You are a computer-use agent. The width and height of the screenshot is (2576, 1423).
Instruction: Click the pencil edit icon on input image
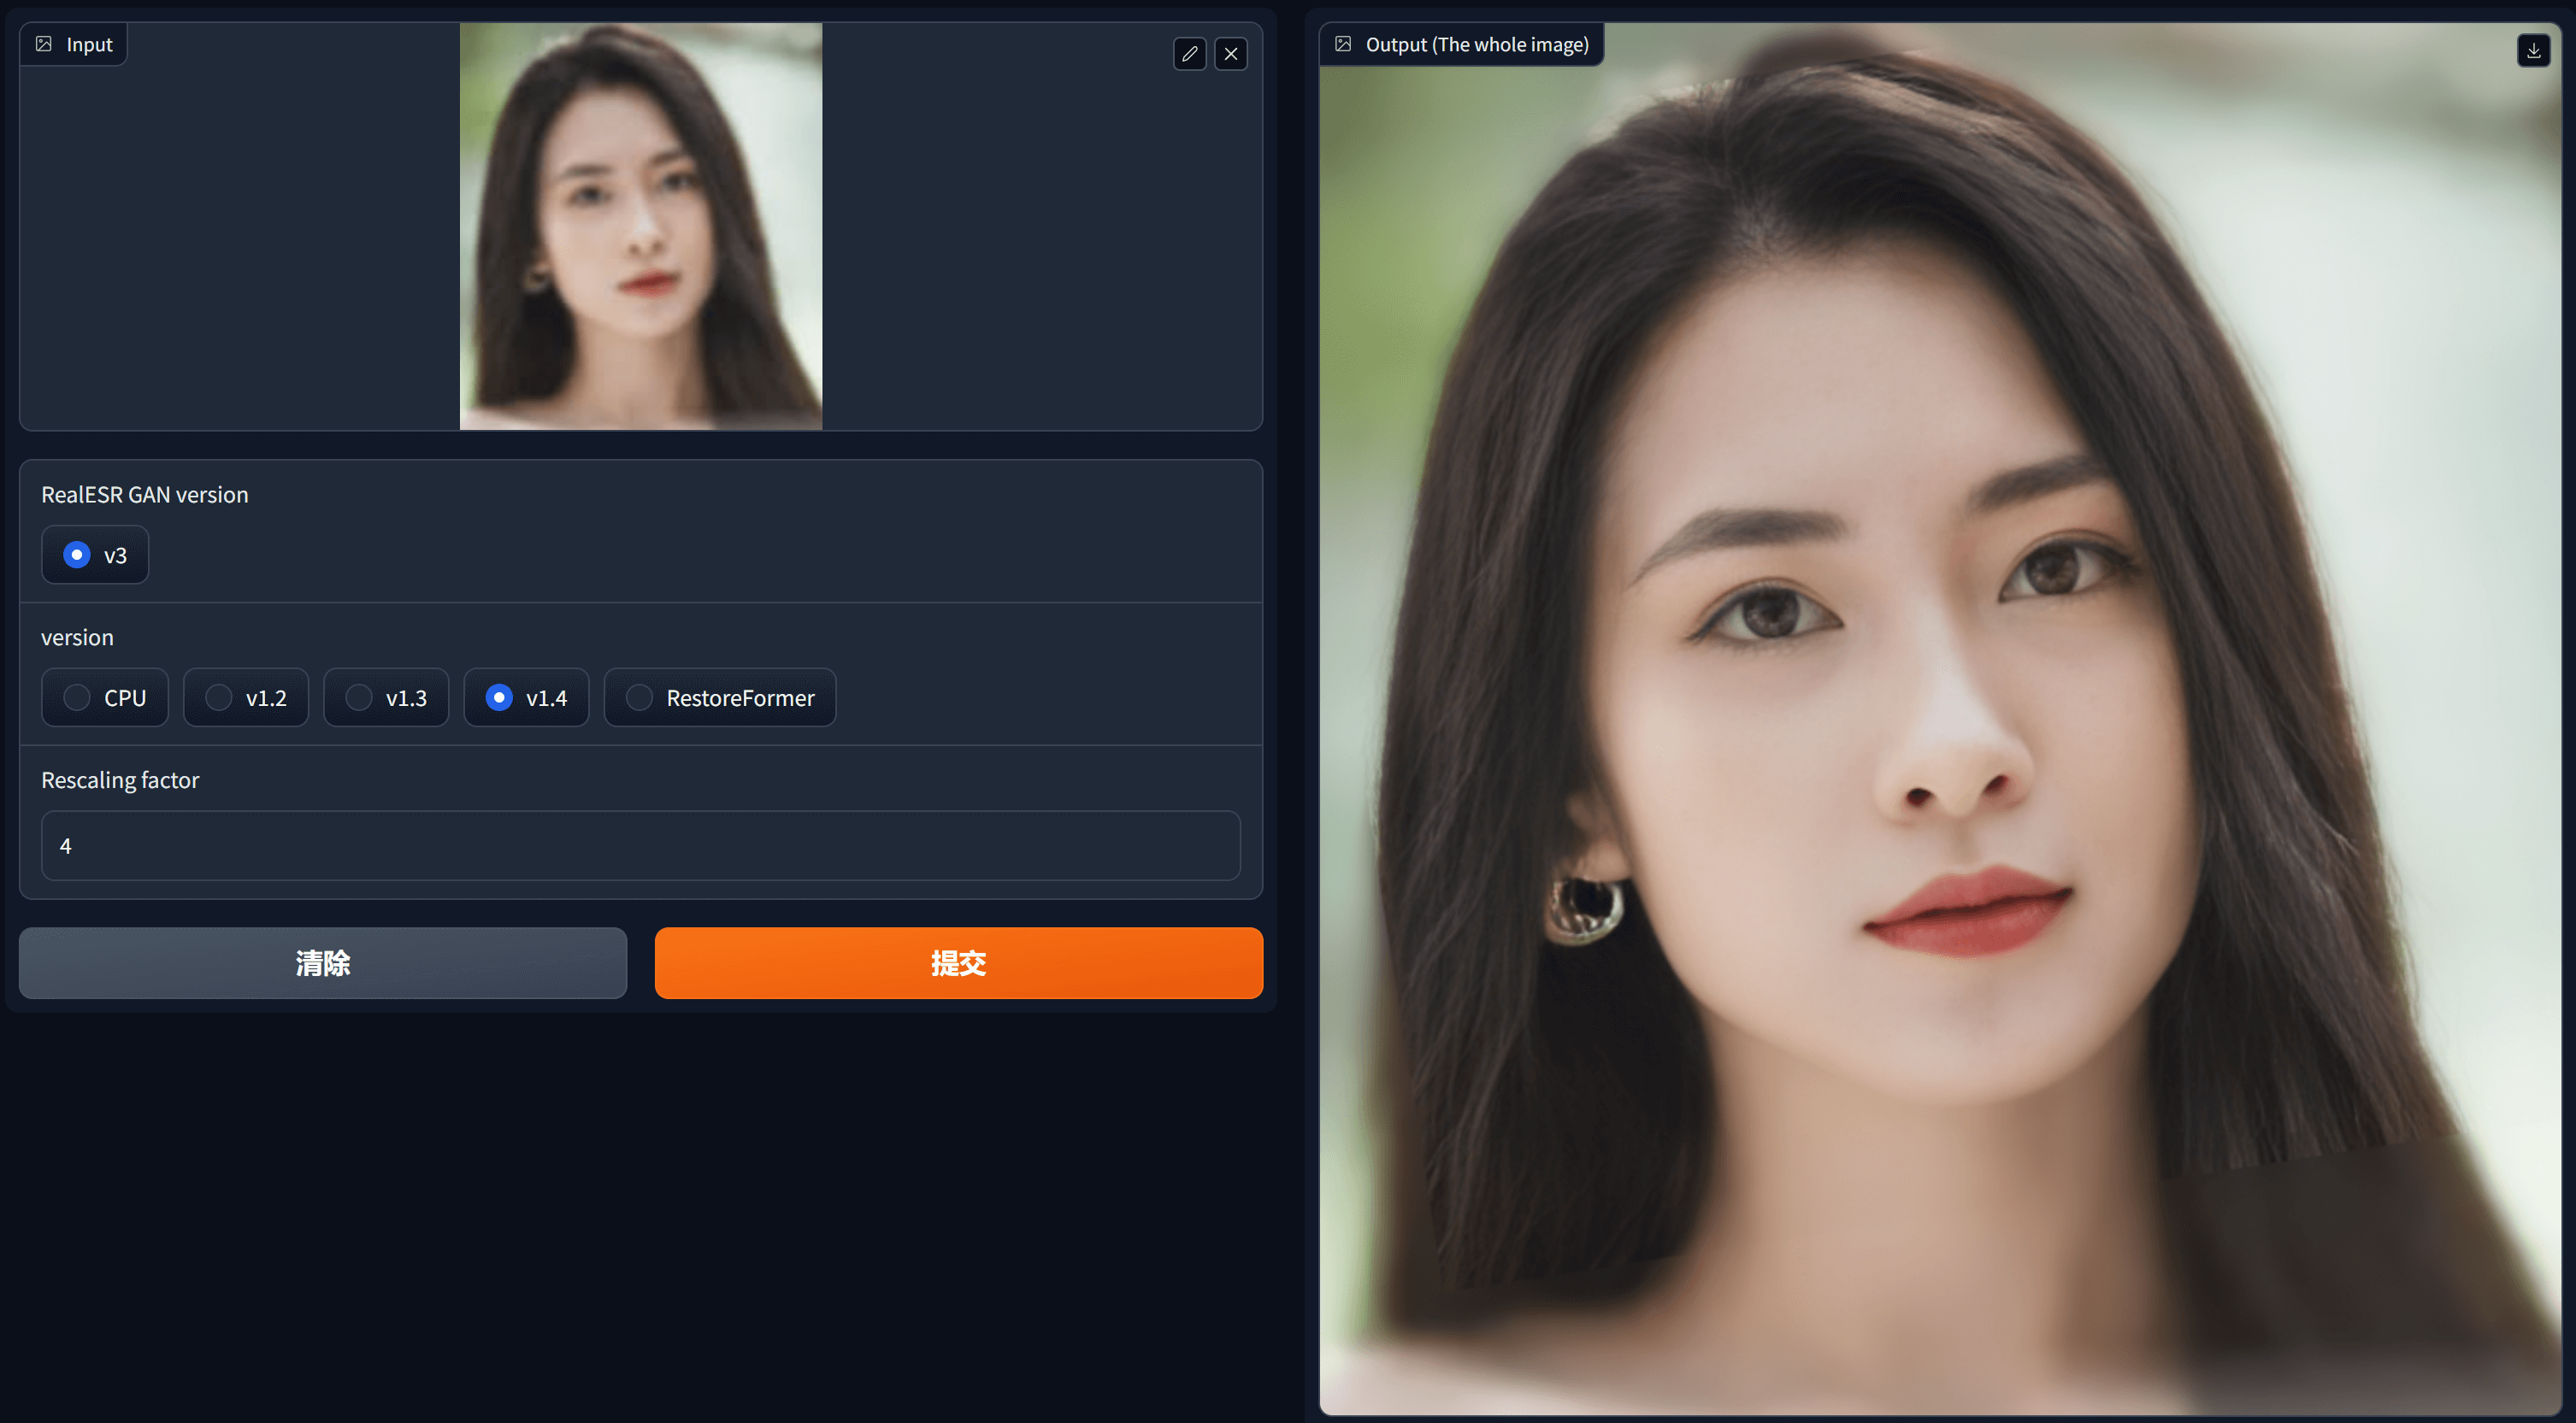pyautogui.click(x=1189, y=54)
